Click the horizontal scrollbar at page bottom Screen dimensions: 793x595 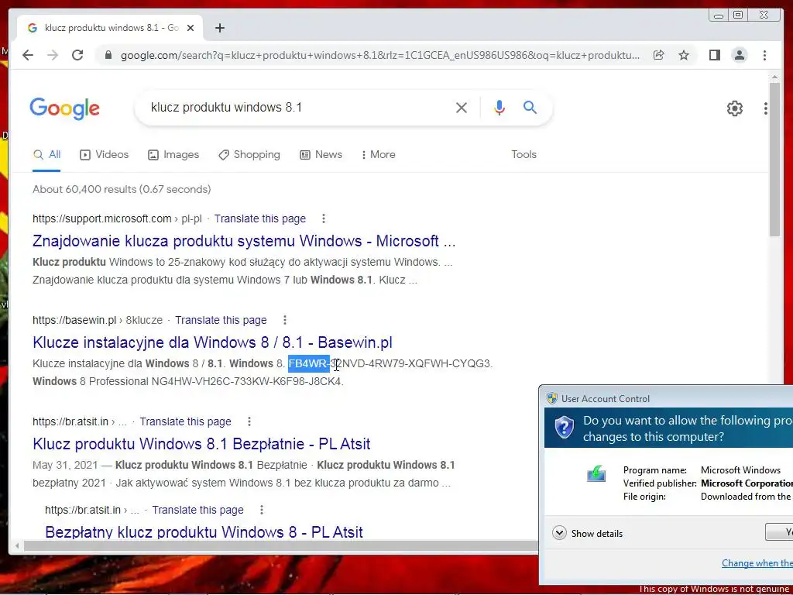280,545
